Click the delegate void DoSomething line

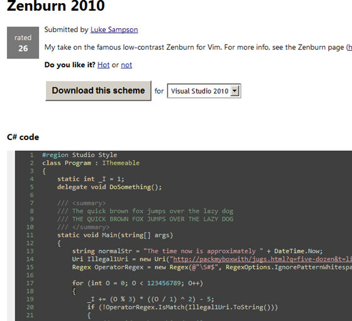point(109,187)
